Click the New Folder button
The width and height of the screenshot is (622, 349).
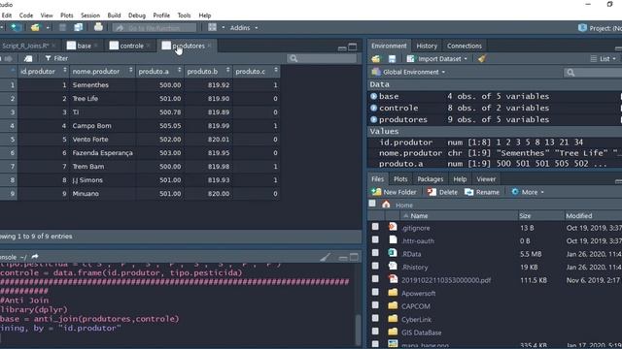[394, 192]
